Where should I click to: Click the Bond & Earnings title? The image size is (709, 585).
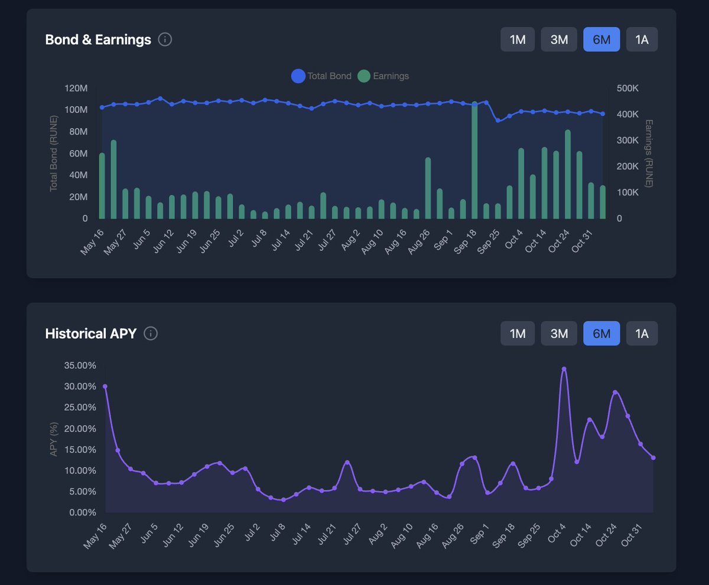(98, 40)
